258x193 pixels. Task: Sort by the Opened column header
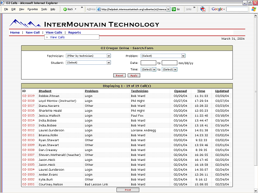tap(181, 91)
